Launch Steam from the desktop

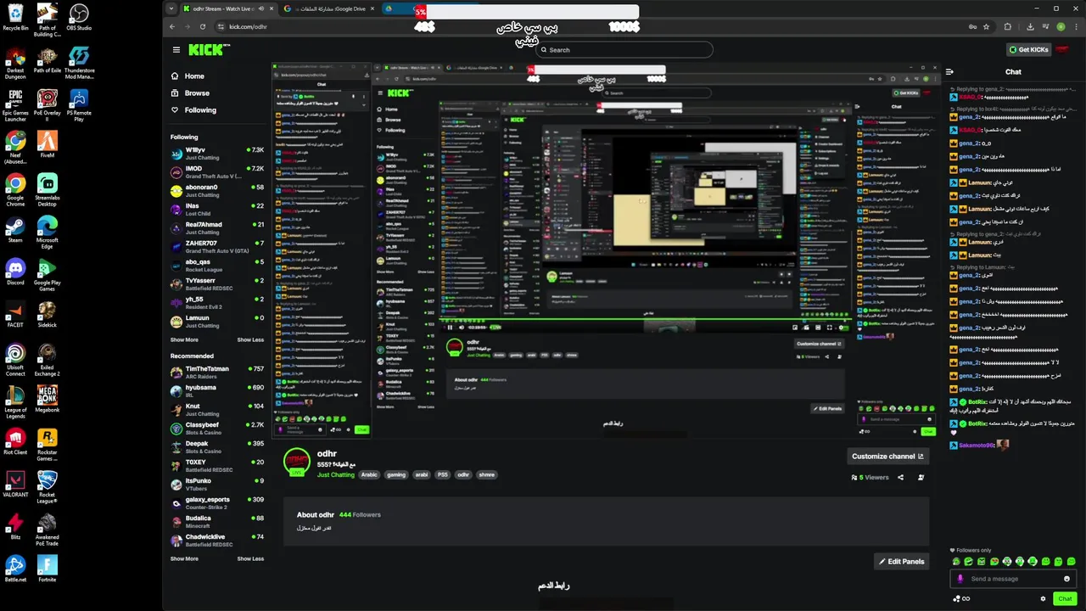tap(15, 229)
